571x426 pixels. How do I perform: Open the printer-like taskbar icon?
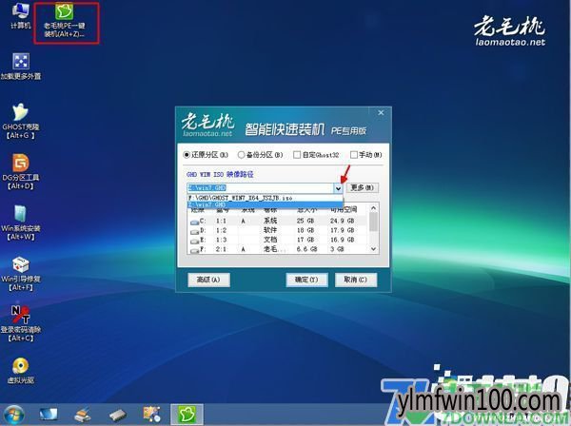click(x=82, y=415)
